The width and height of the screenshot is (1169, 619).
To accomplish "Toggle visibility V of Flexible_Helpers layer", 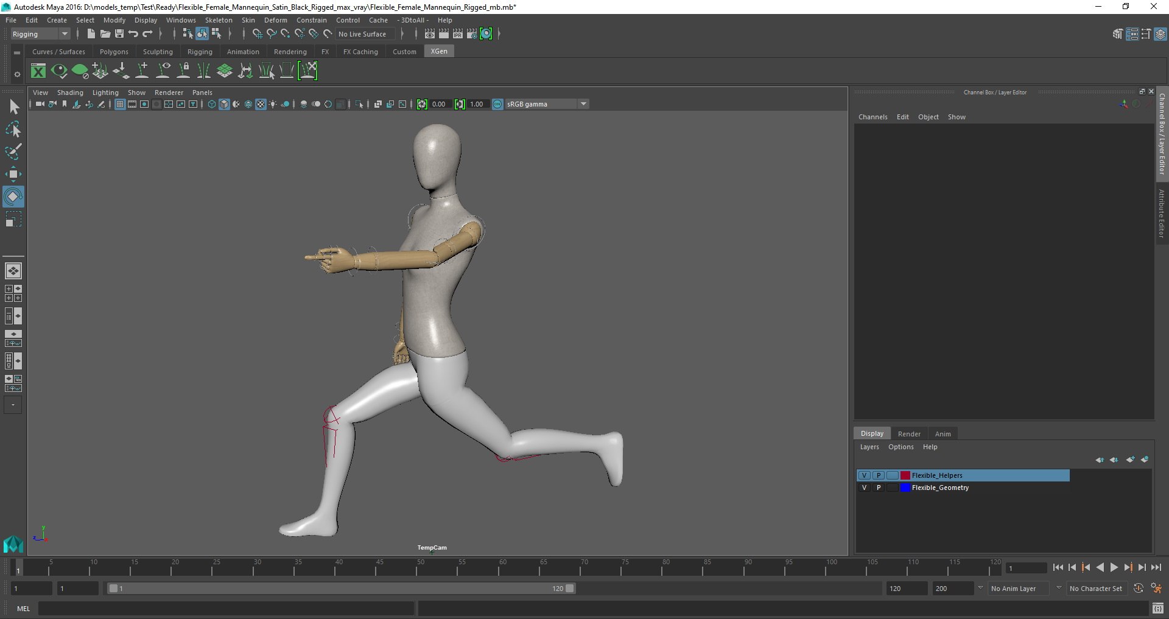I will tap(864, 475).
